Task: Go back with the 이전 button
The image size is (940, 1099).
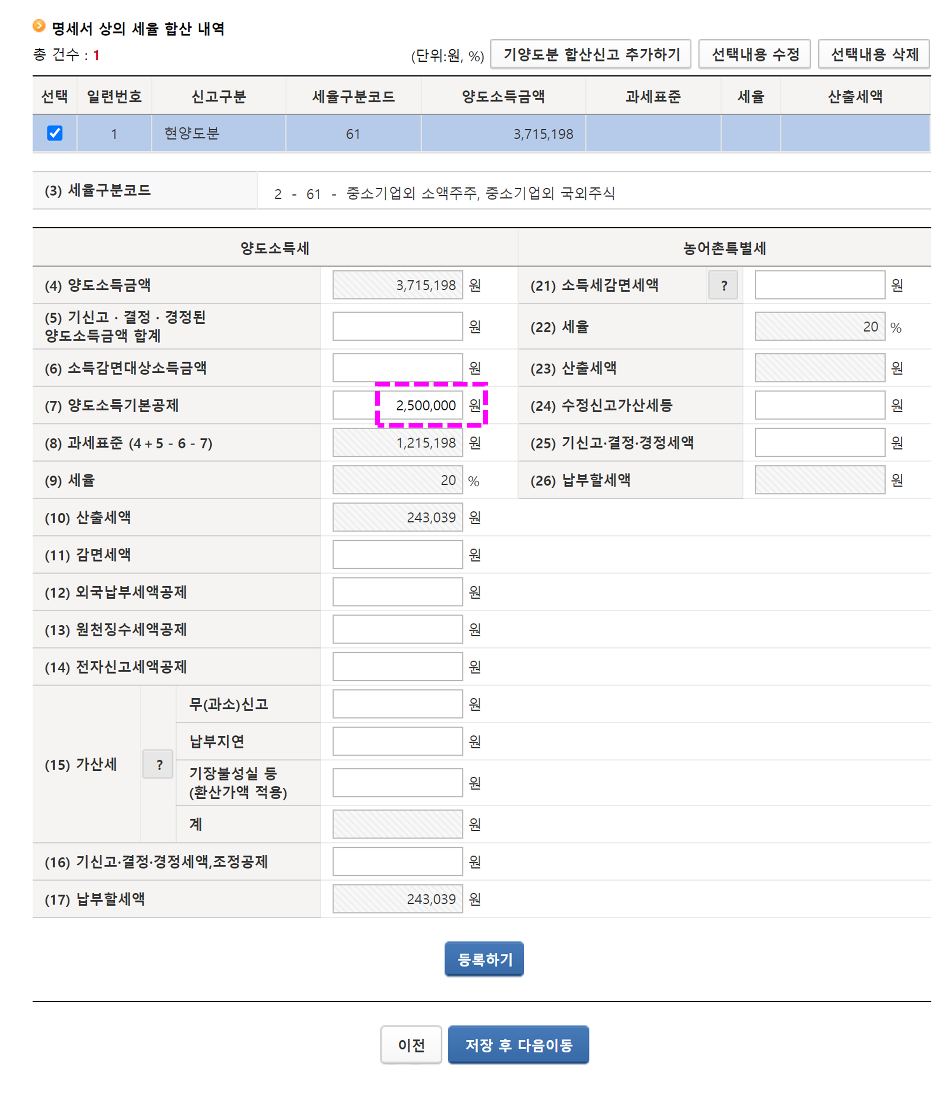Action: 411,1044
